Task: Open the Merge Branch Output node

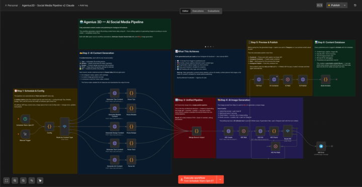Action: pyautogui.click(x=197, y=131)
